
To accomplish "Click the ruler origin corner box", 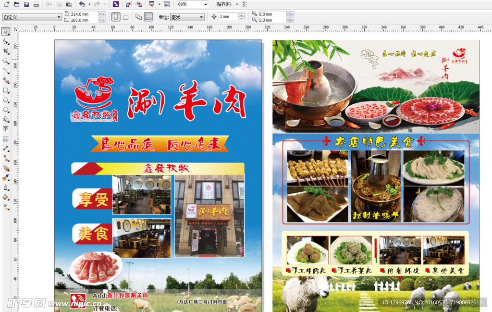I will 15,29.
